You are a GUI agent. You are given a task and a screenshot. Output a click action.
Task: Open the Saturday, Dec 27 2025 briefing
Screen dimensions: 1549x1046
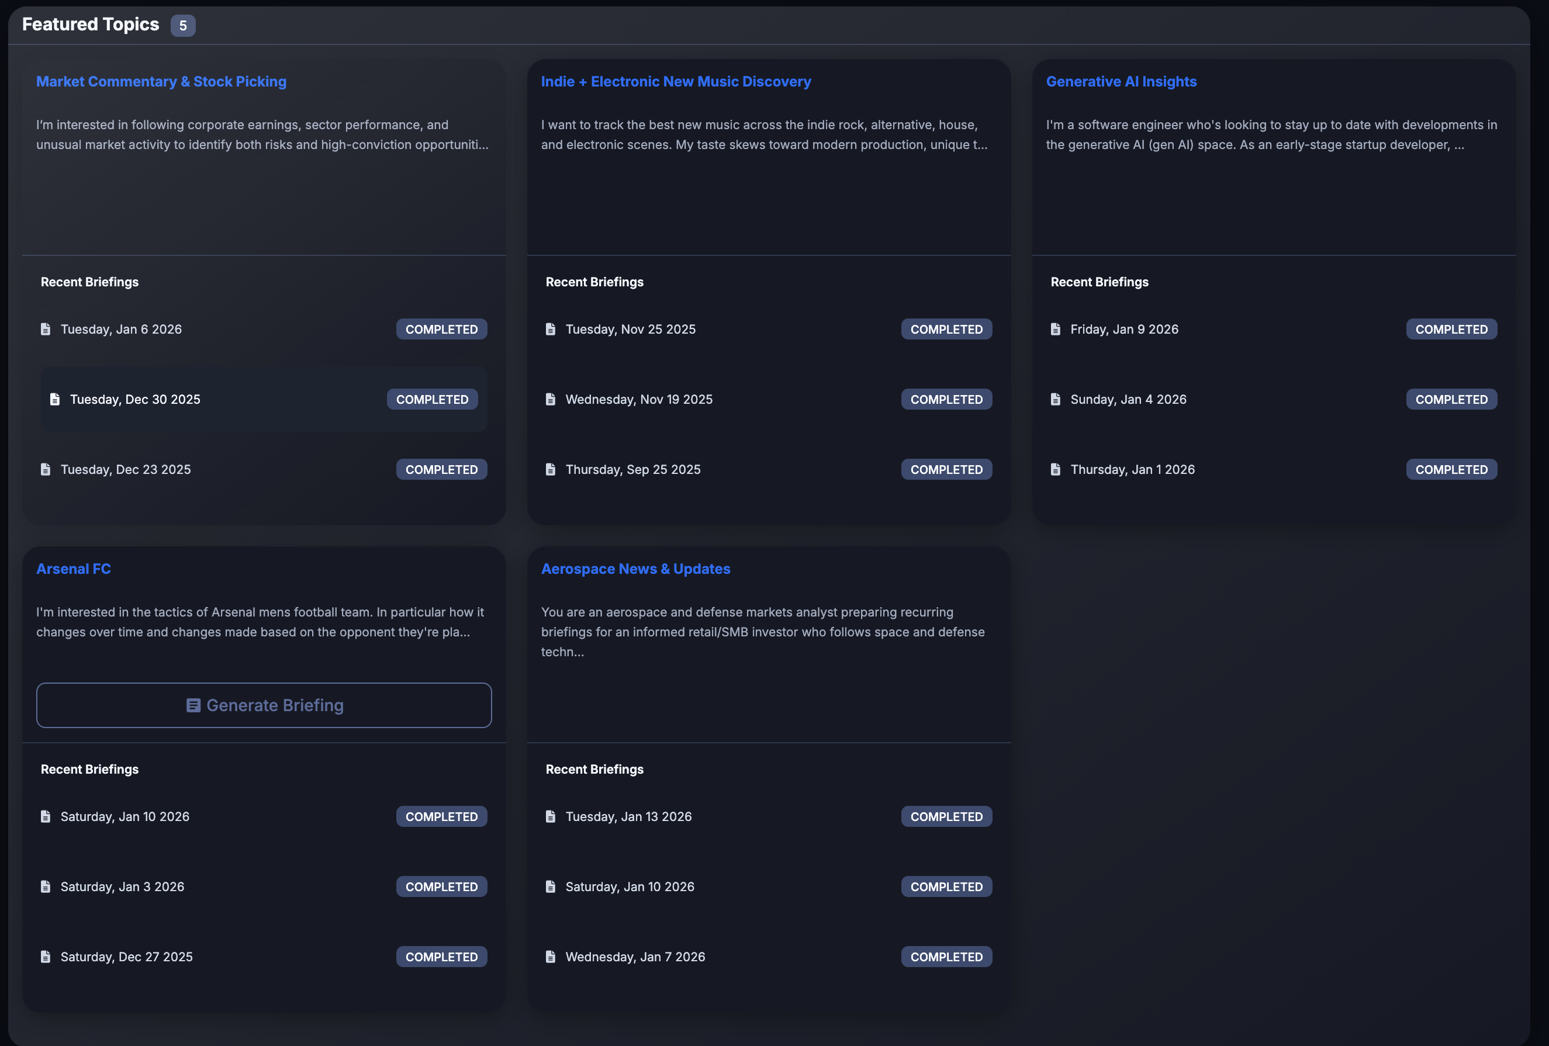point(127,957)
